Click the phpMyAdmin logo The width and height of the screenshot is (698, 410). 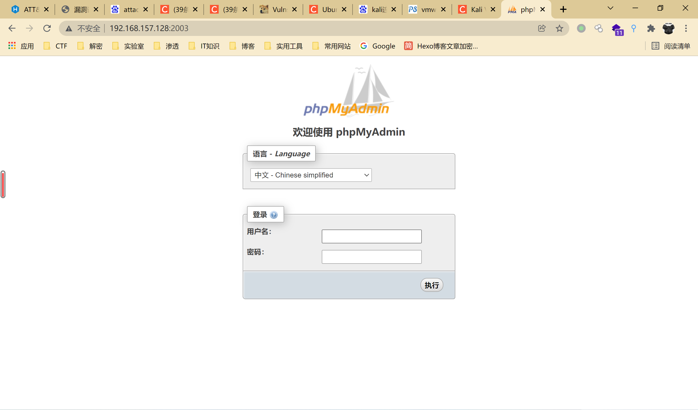click(x=348, y=90)
